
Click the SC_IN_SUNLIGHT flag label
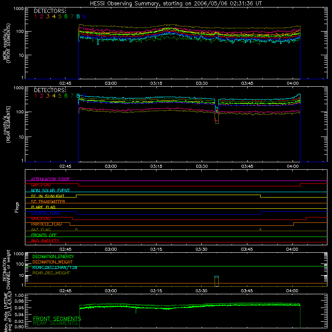click(48, 196)
